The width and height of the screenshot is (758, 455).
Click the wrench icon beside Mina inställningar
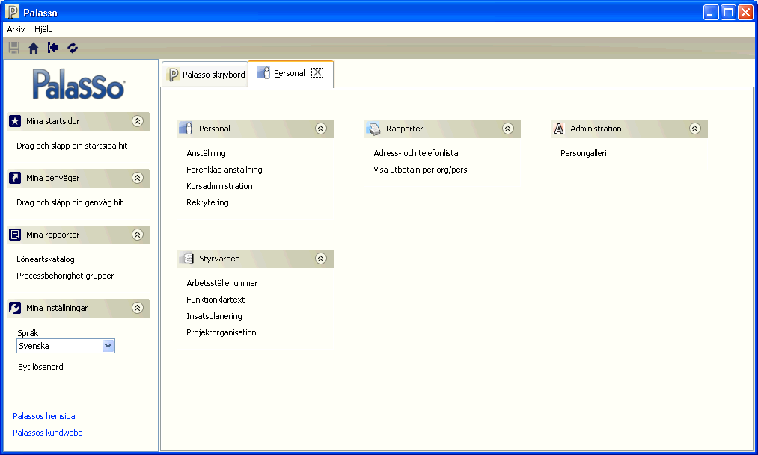pyautogui.click(x=15, y=308)
